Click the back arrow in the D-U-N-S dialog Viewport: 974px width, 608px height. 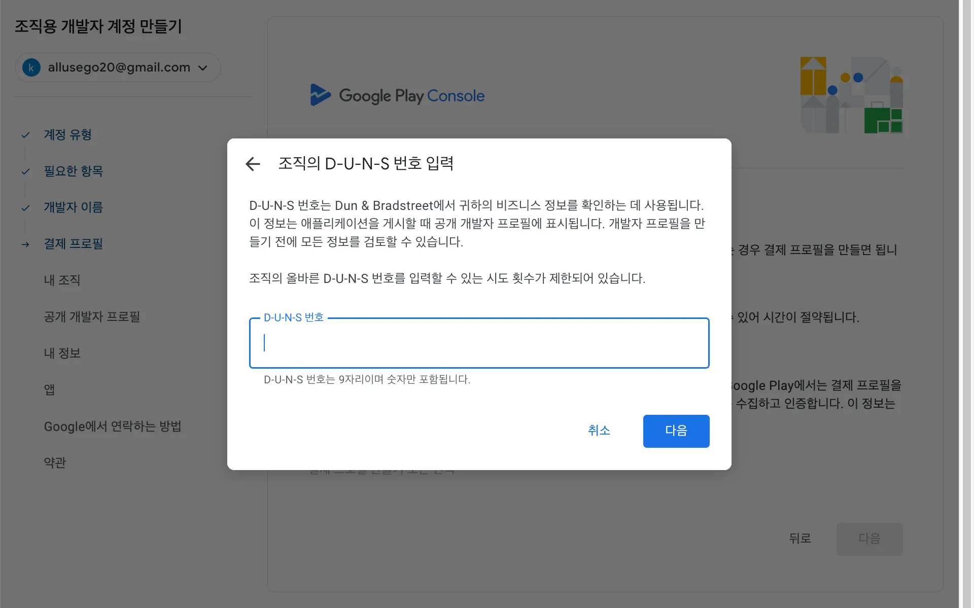point(253,164)
